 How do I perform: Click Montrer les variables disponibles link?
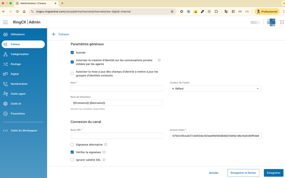tap(88, 109)
